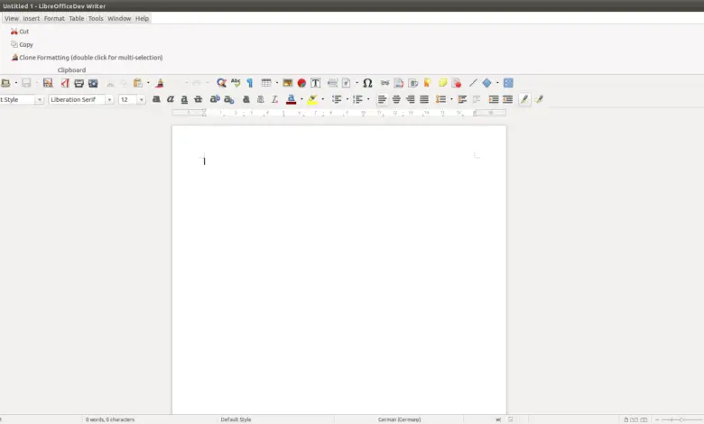Toggle the Print Preview icon

(x=93, y=83)
